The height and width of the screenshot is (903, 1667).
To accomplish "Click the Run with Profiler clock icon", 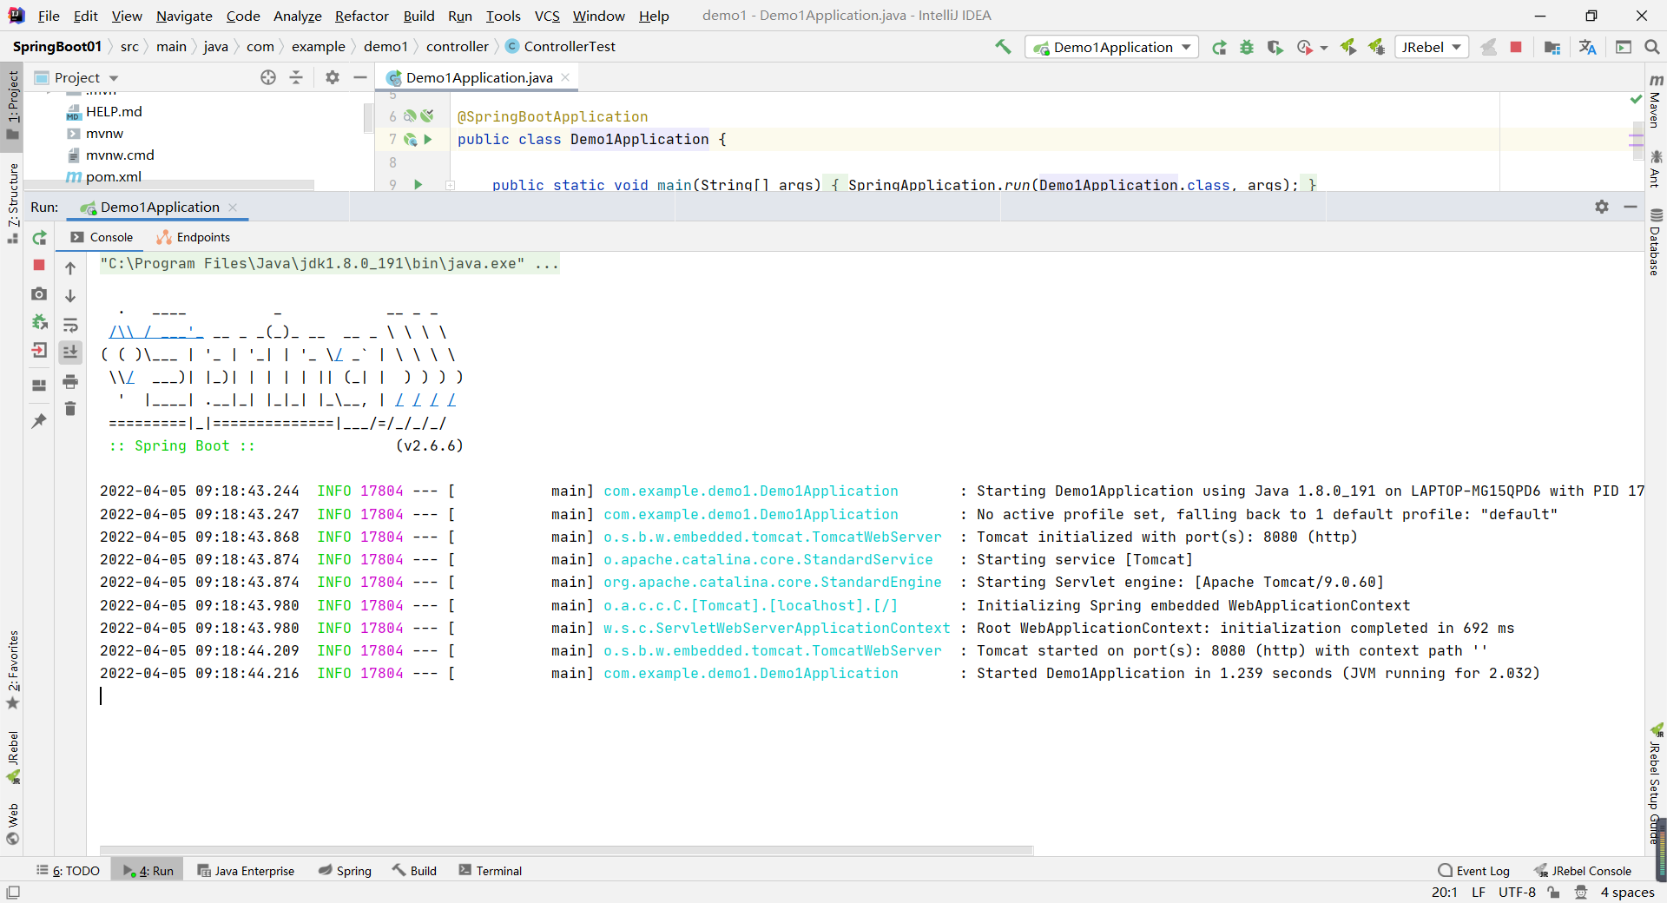I will (1304, 47).
